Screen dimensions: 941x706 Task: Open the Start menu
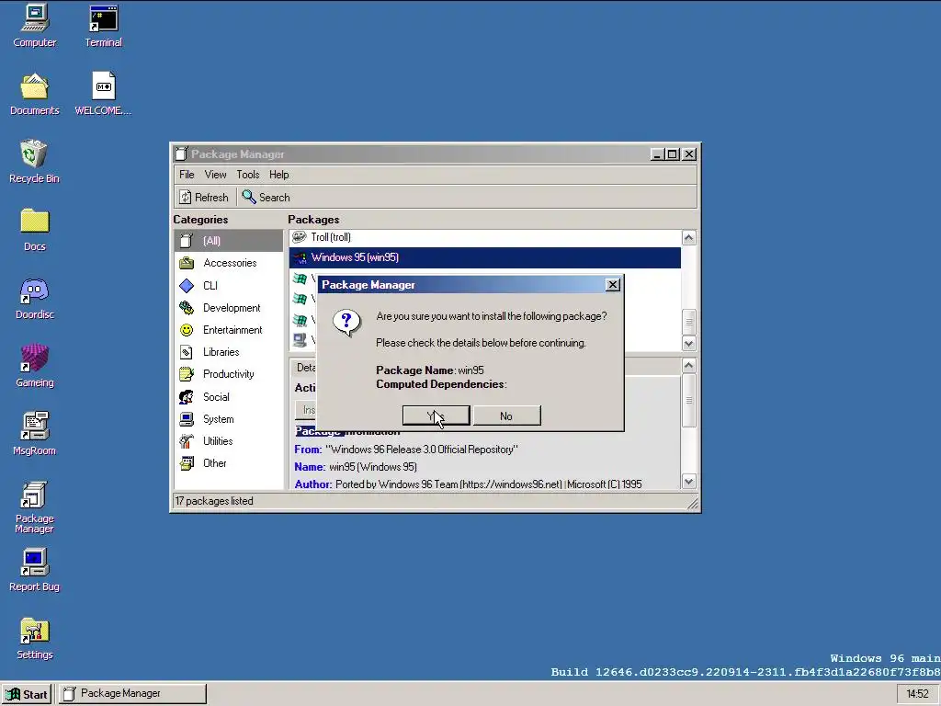point(27,694)
